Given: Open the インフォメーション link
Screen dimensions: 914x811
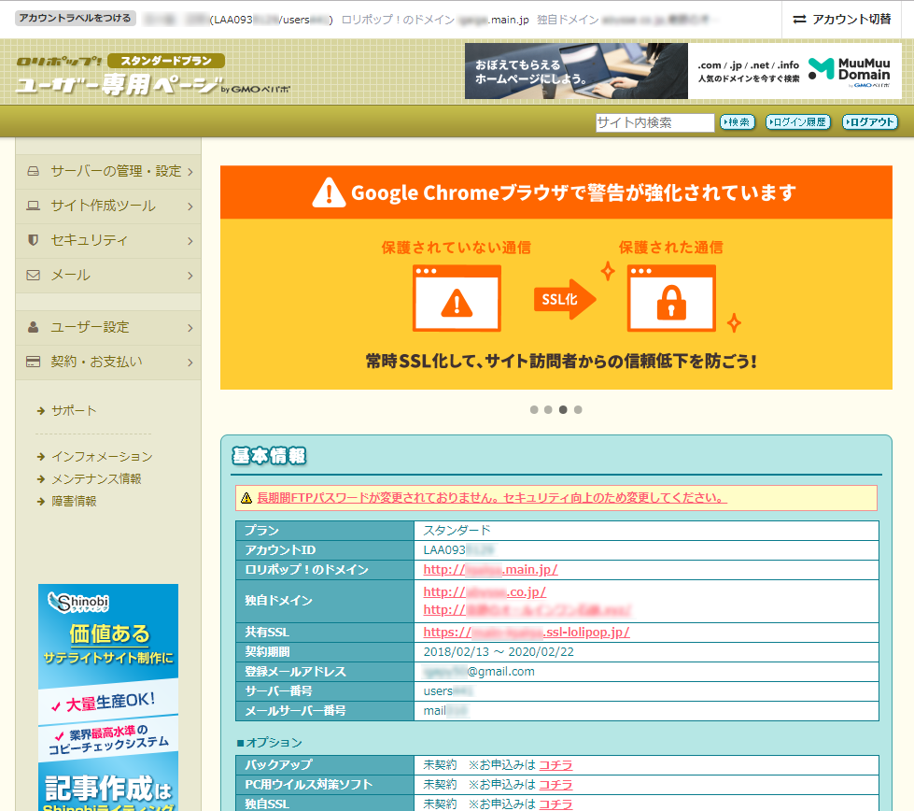Looking at the screenshot, I should click(102, 456).
